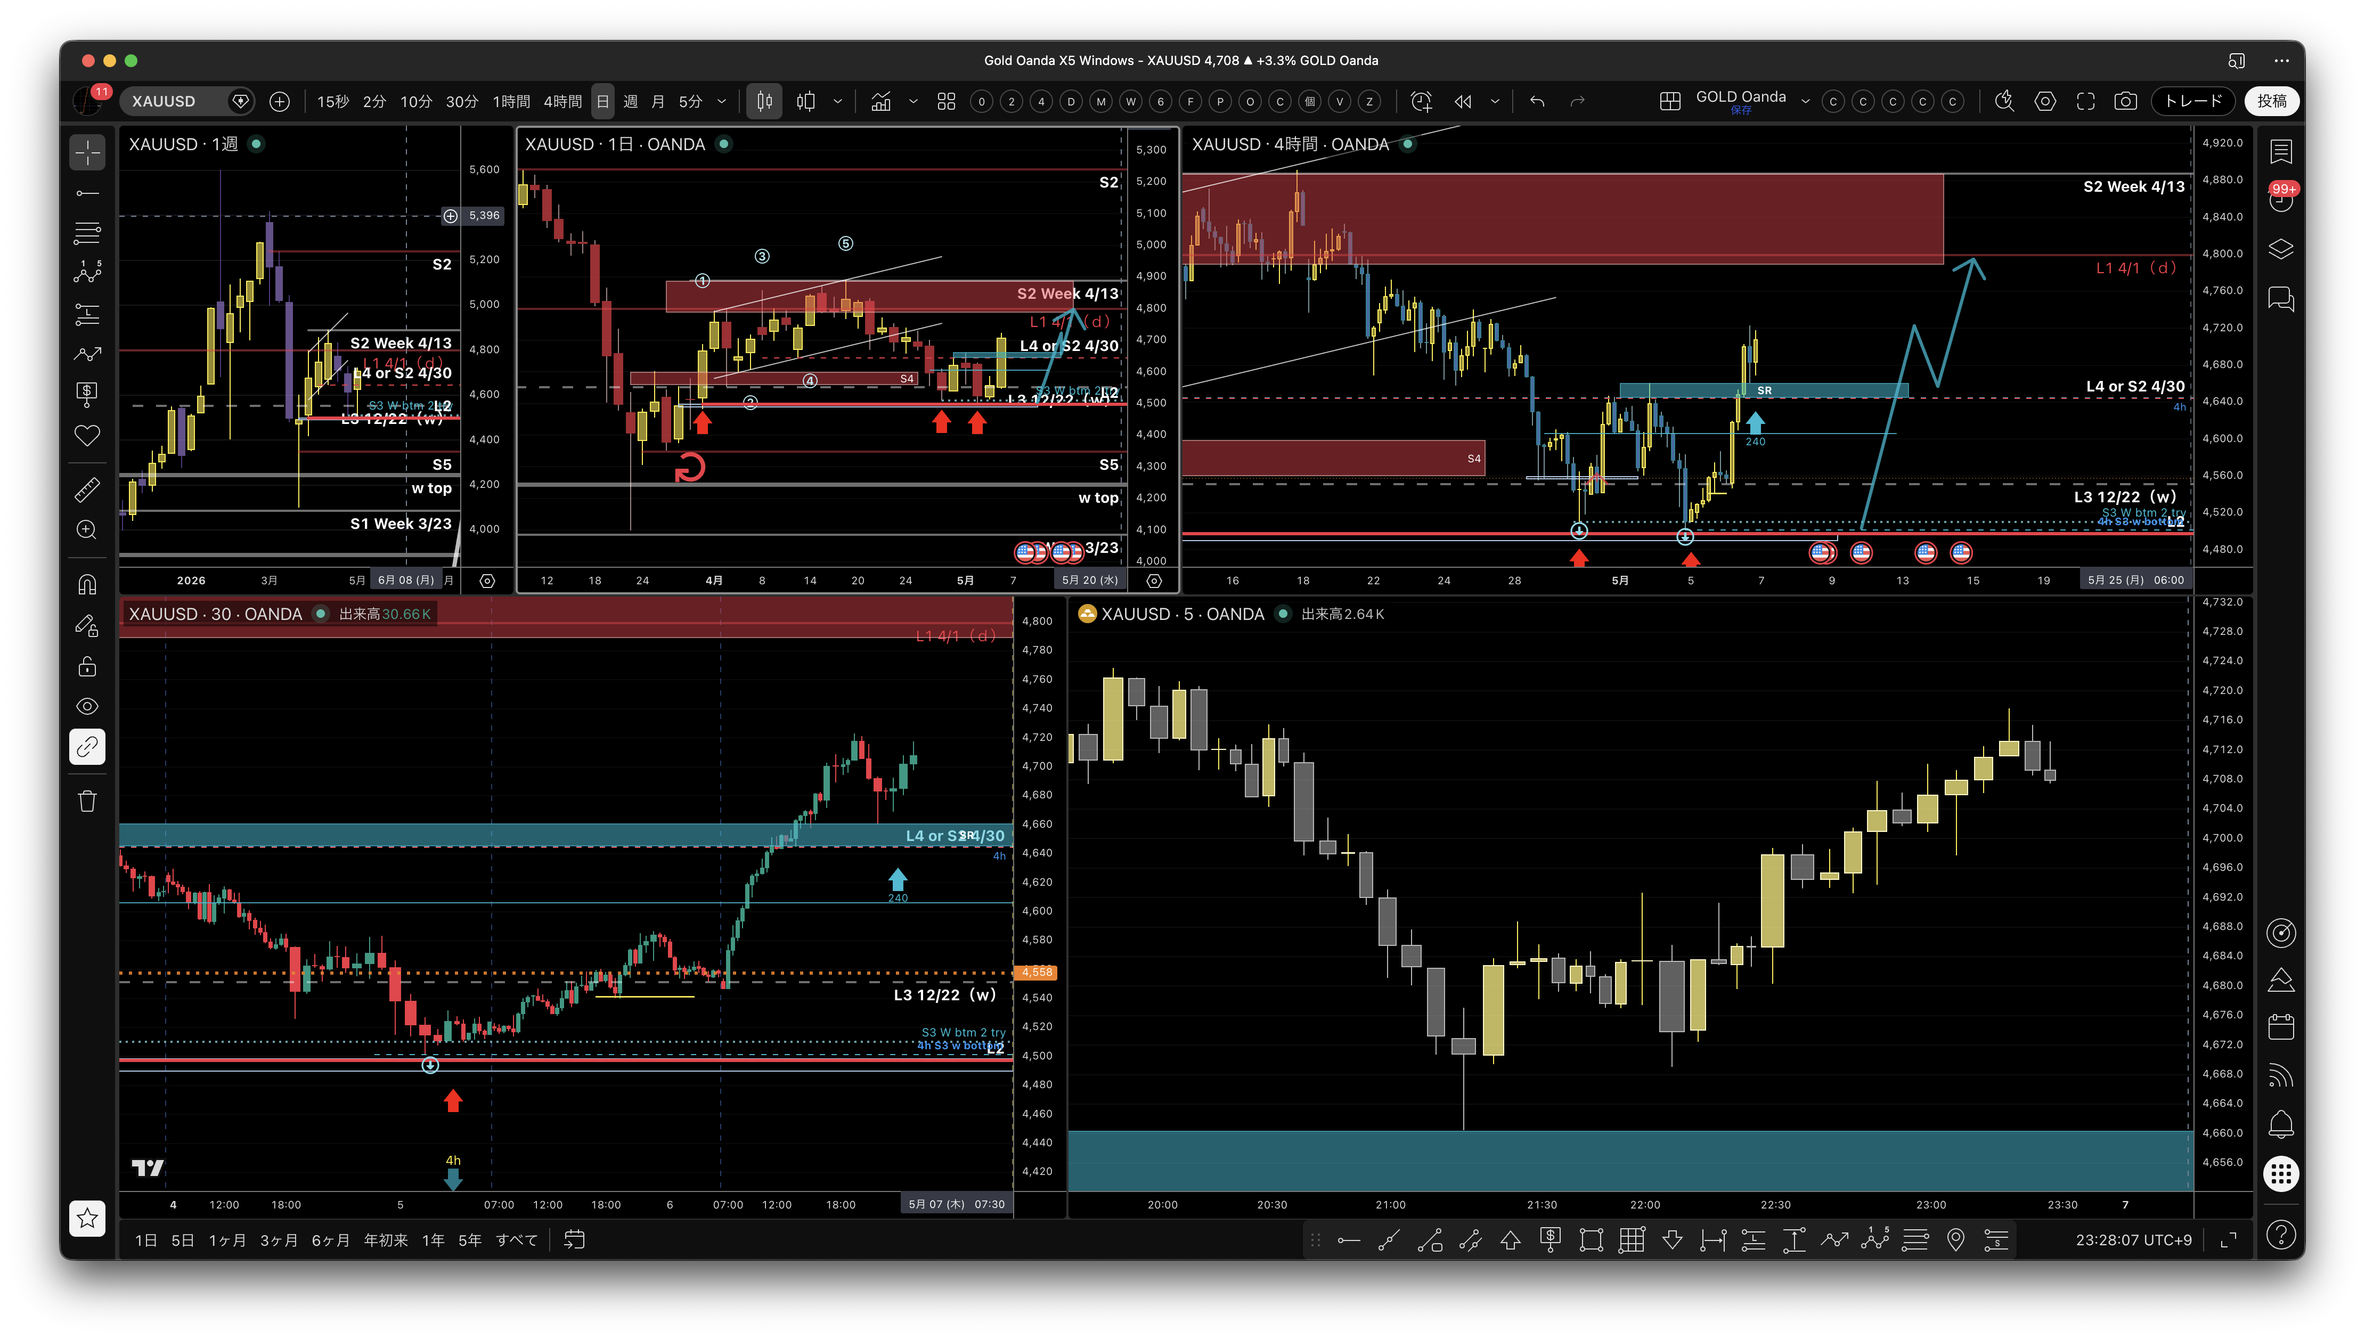Toggle lock all drawings padlock icon
The height and width of the screenshot is (1339, 2365).
(x=87, y=666)
